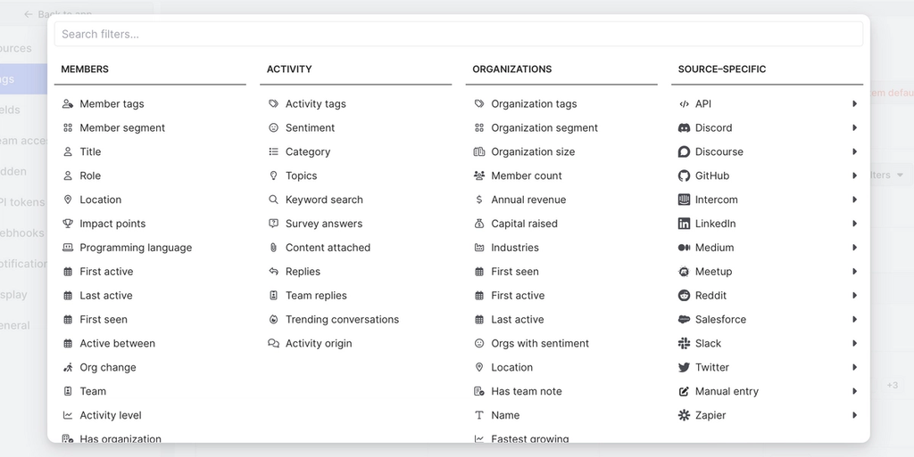
Task: Click the Reddit logo icon
Action: [684, 296]
